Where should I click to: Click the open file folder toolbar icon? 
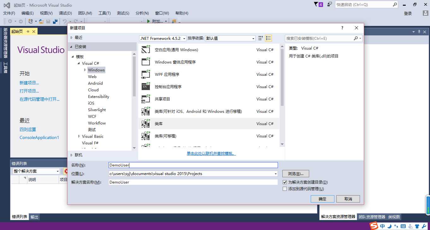point(41,21)
